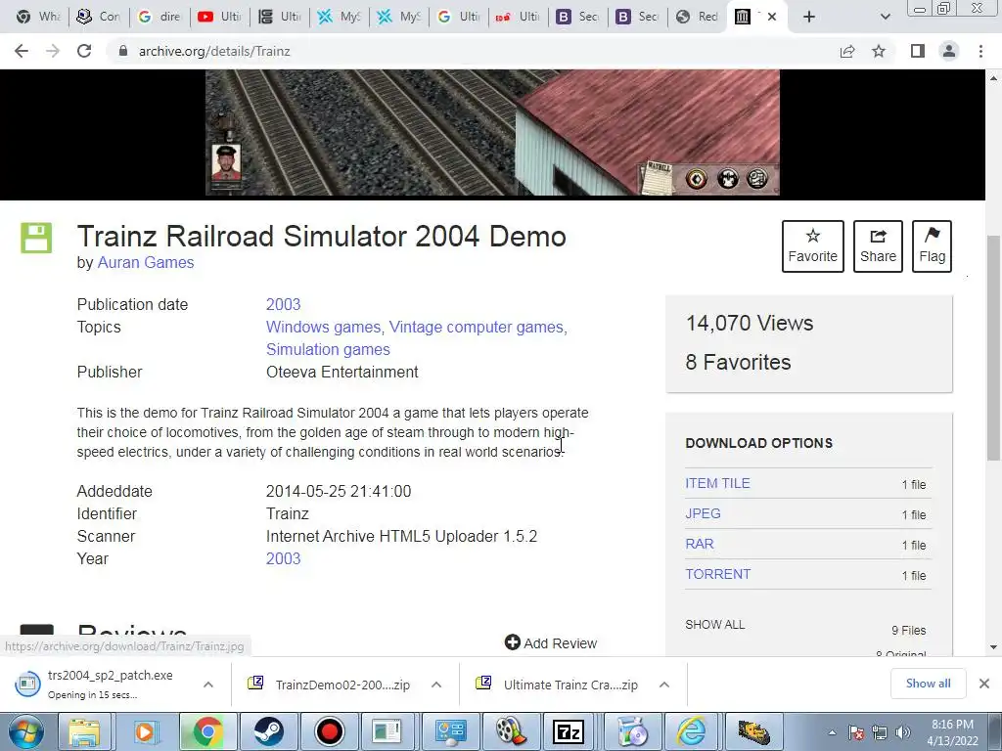Screen dimensions: 1002x751
Task: Open the taskbar clock showing 8:16 PM
Action: (952, 732)
